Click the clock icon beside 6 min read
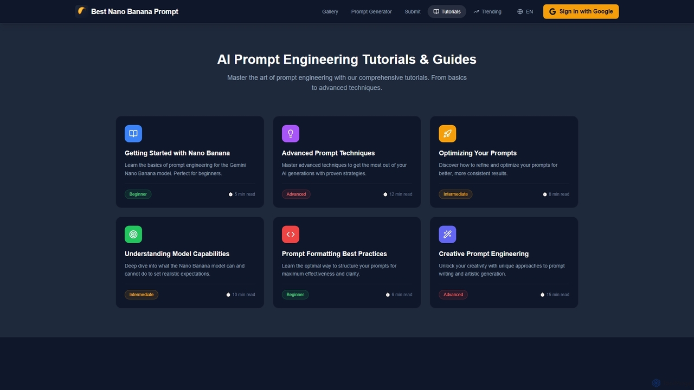The width and height of the screenshot is (694, 390). pos(388,295)
